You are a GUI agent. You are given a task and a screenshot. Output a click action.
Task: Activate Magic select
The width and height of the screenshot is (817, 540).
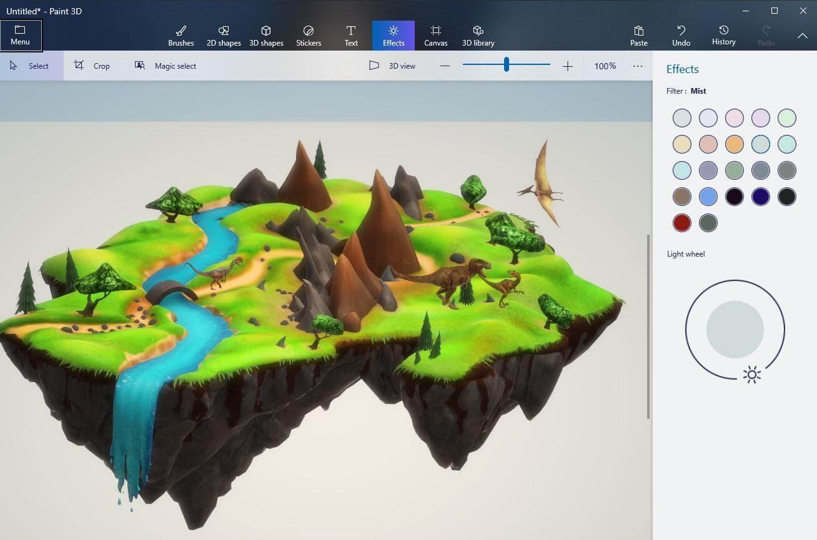pos(166,66)
